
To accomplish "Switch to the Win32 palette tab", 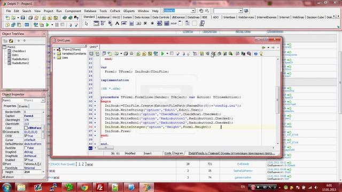I will [x=116, y=17].
